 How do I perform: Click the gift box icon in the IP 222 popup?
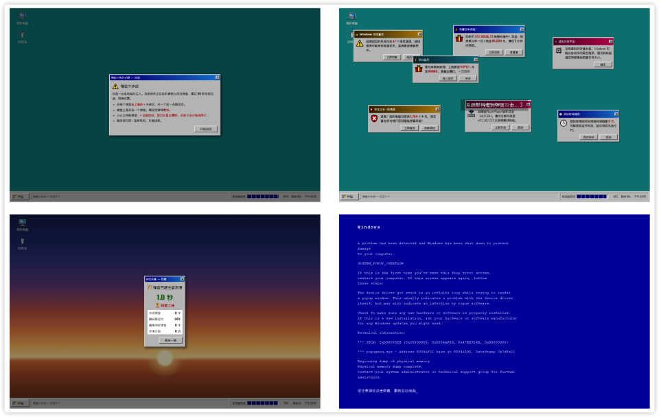click(x=459, y=38)
